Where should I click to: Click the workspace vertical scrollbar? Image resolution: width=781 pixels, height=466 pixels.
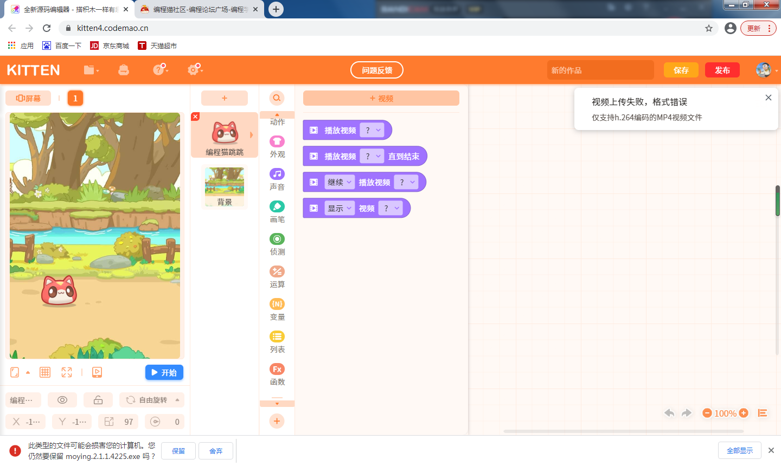778,200
